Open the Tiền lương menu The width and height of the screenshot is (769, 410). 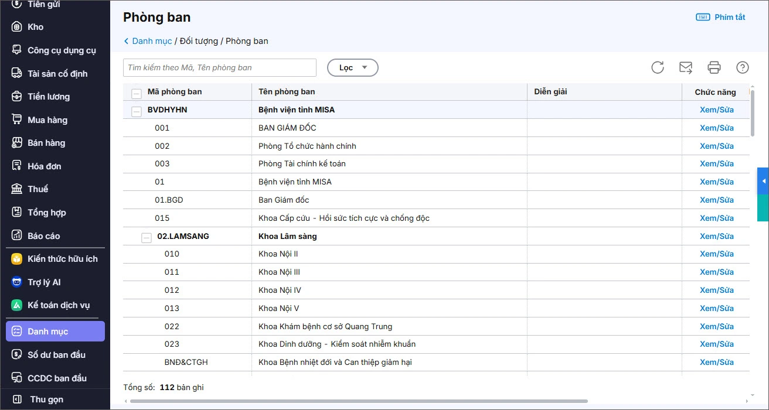[49, 97]
